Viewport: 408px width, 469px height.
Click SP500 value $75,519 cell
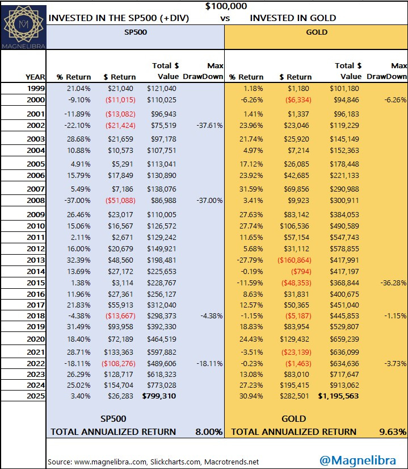[x=163, y=126]
